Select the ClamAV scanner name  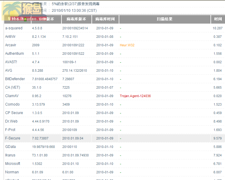(x=12, y=96)
